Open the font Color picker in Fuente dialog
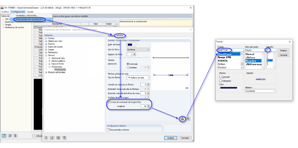The height and width of the screenshot is (148, 298). point(230,88)
